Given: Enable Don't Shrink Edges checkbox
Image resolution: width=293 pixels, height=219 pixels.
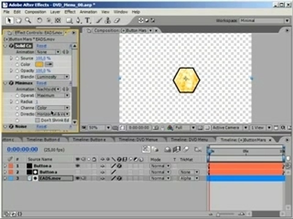Looking at the screenshot, I should [37, 120].
